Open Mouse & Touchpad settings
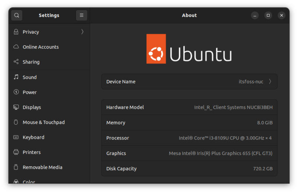Image resolution: width=298 pixels, height=193 pixels. tap(49, 122)
